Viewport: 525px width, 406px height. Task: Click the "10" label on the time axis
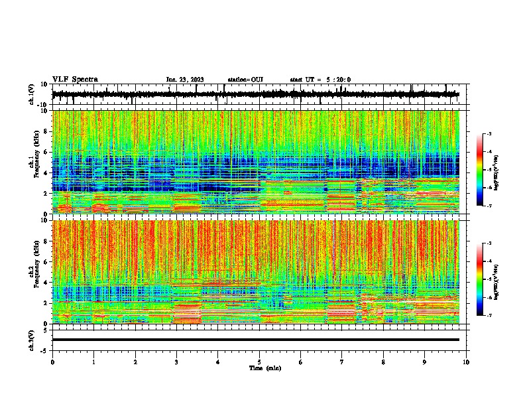point(466,362)
